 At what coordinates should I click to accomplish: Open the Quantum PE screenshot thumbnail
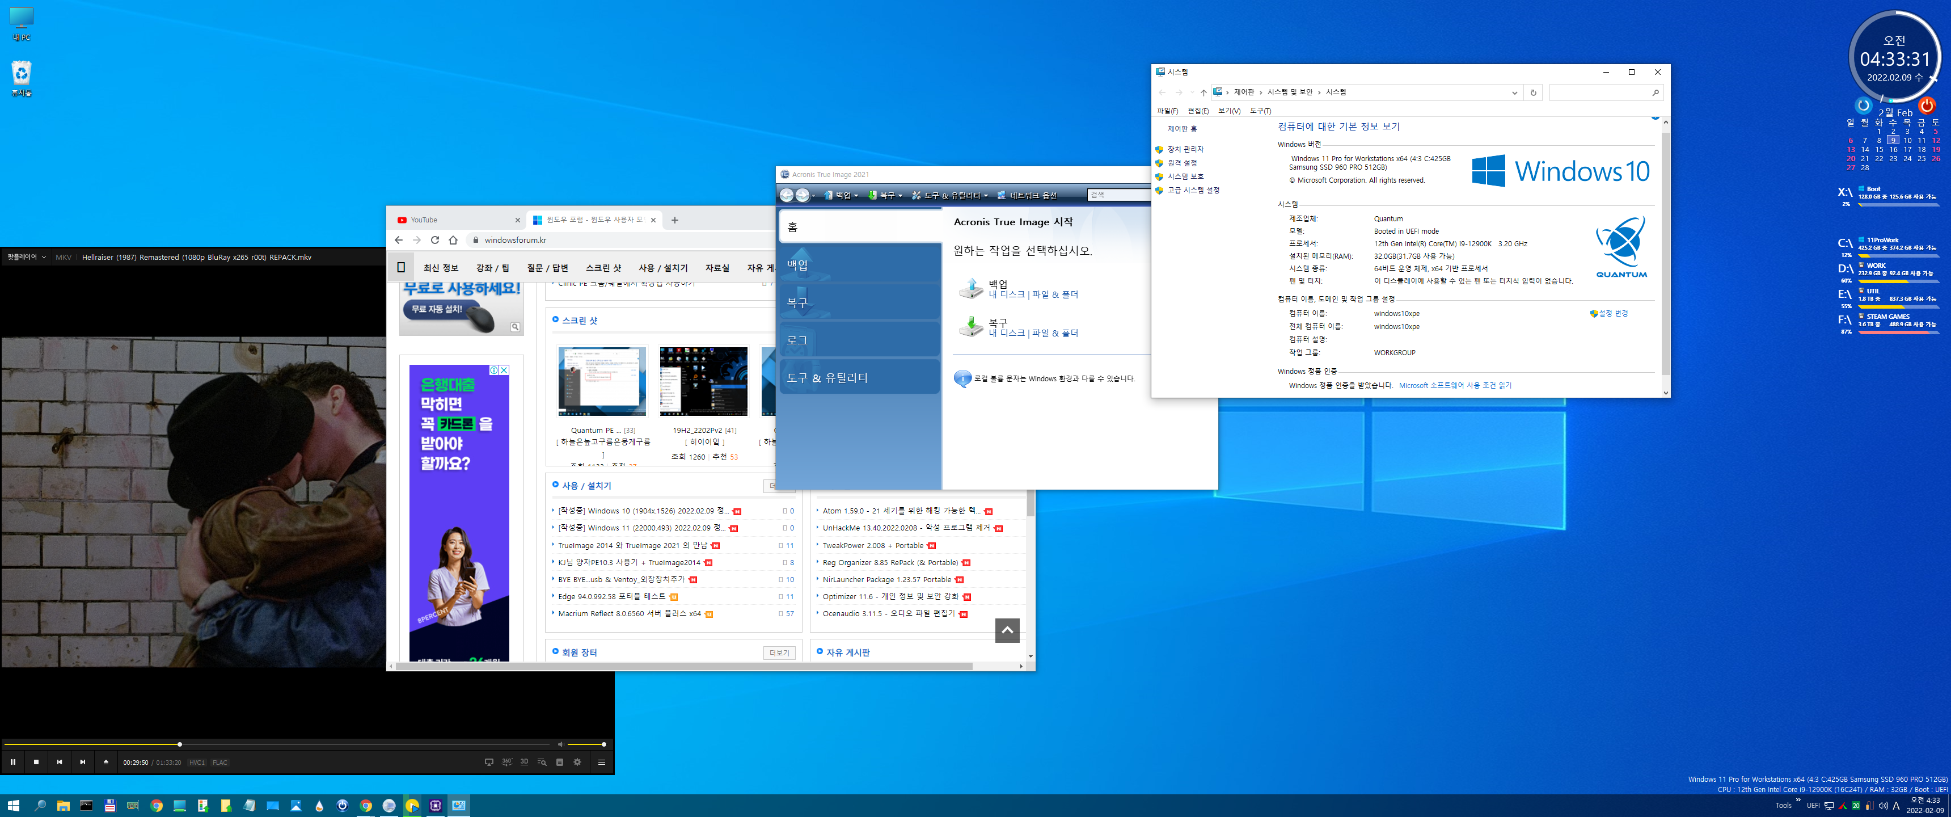[602, 381]
